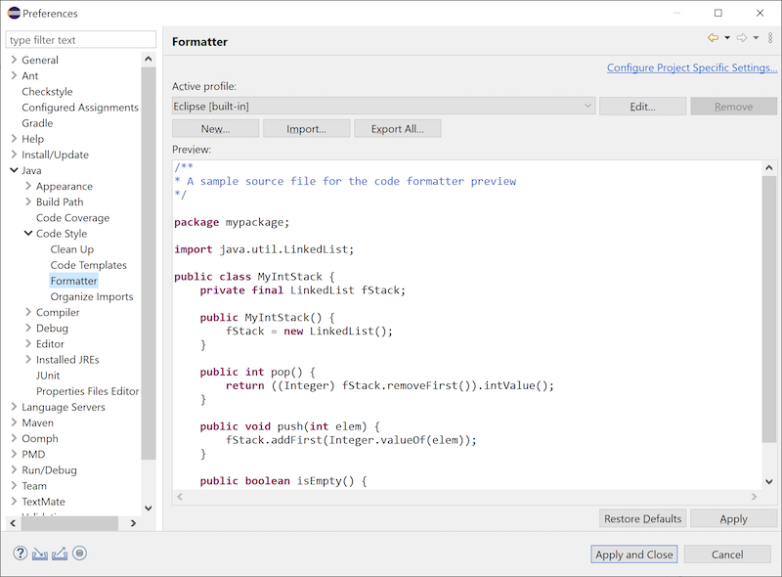This screenshot has height=577, width=782.
Task: Click the Export All button
Action: [398, 129]
